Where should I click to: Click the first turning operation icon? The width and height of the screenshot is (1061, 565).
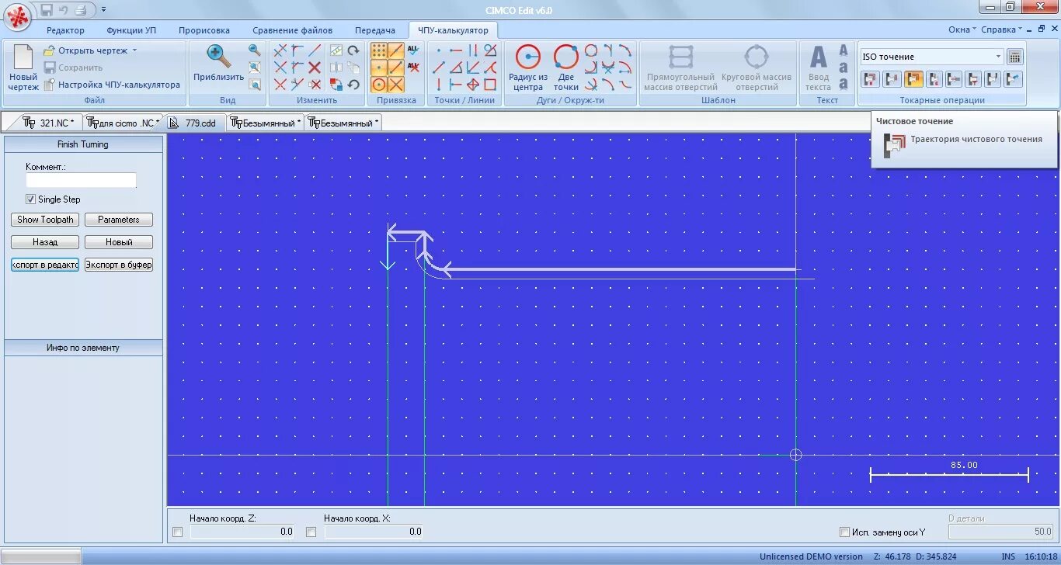tap(870, 79)
